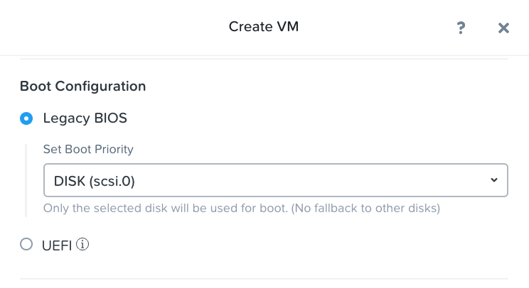Click the divider line above Boot Configuration
The width and height of the screenshot is (529, 288).
(264, 60)
